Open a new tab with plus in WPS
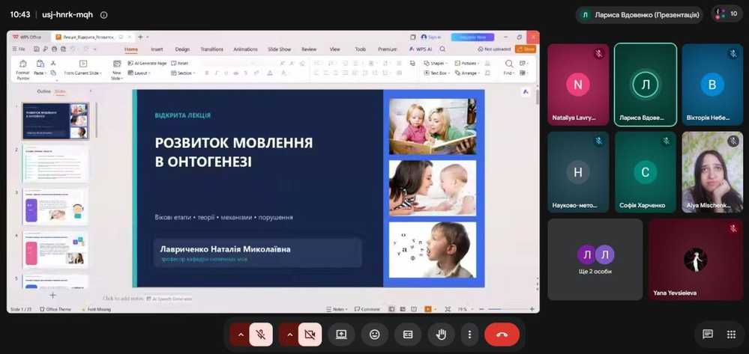 [140, 37]
